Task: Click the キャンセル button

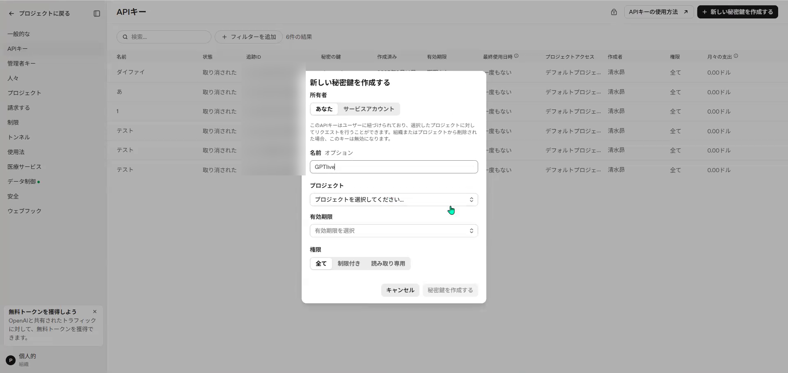Action: (400, 290)
